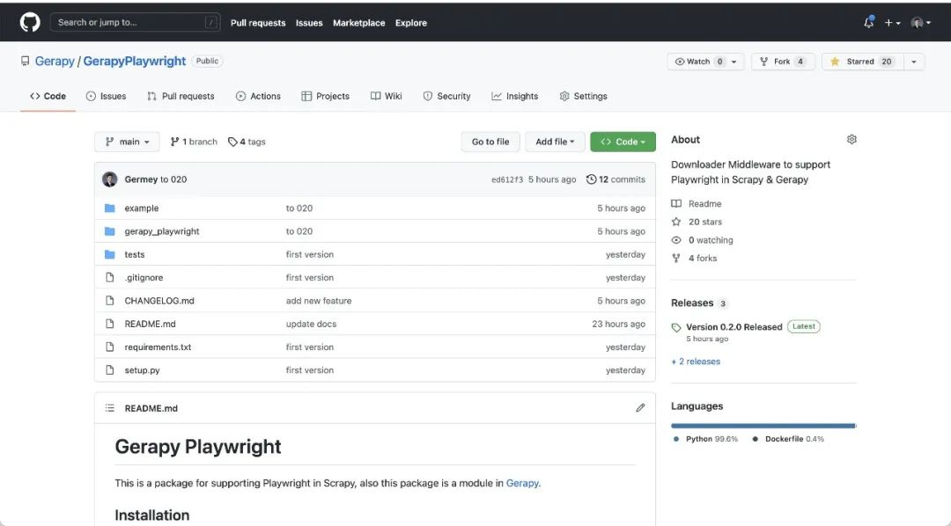This screenshot has width=951, height=526.
Task: Open the Security tab
Action: point(447,96)
